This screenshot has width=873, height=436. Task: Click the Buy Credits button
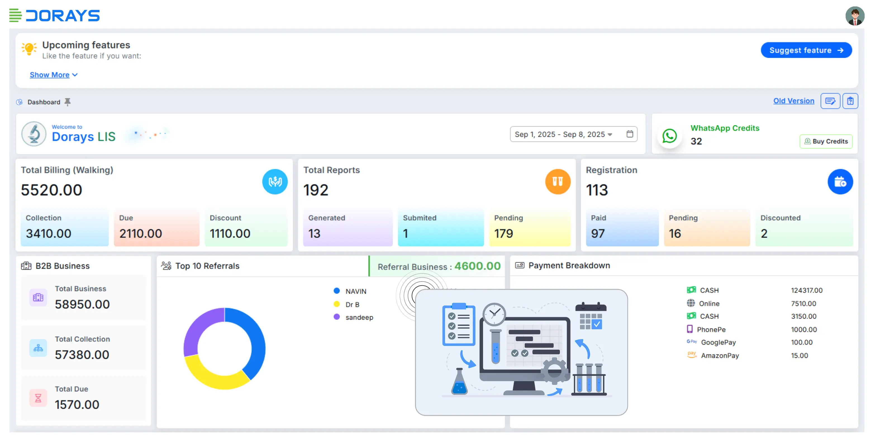click(826, 142)
